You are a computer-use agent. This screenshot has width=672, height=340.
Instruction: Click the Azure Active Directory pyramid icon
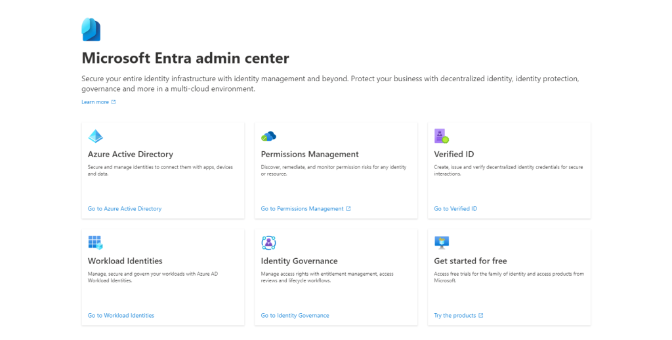coord(96,136)
